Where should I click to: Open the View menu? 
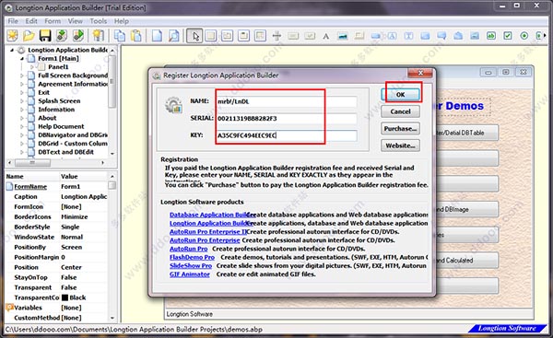[76, 21]
